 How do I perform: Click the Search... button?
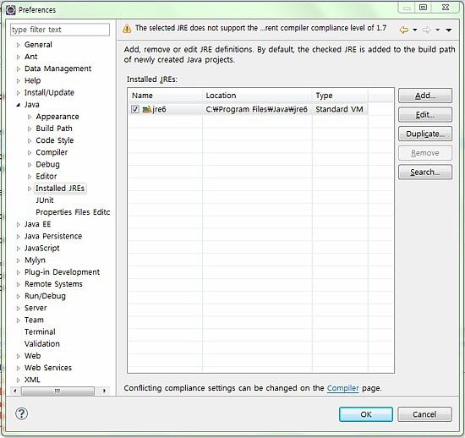point(425,172)
